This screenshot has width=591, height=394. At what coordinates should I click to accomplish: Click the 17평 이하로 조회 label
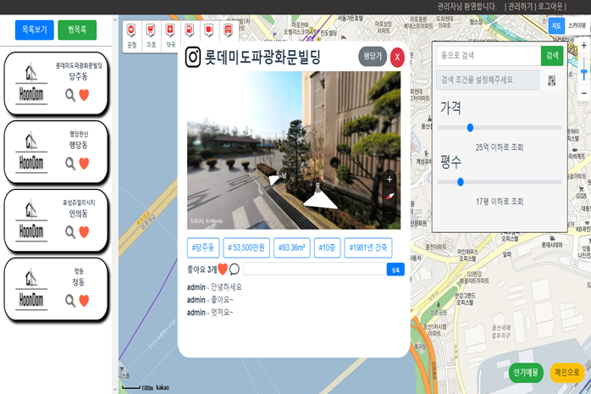tap(500, 202)
